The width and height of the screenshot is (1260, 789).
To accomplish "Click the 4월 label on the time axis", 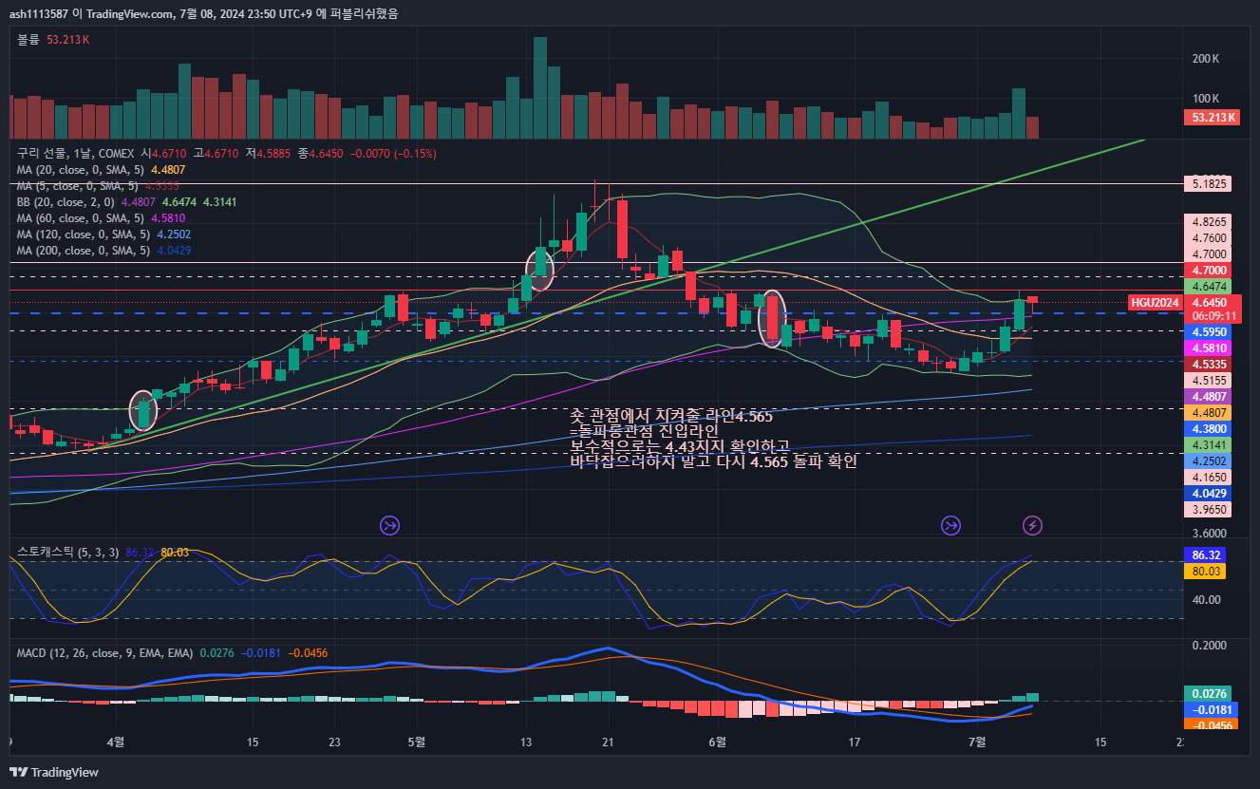I will (117, 742).
